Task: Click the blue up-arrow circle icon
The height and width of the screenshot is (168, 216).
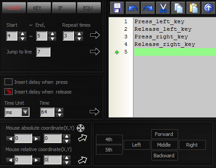Action: [x=208, y=8]
